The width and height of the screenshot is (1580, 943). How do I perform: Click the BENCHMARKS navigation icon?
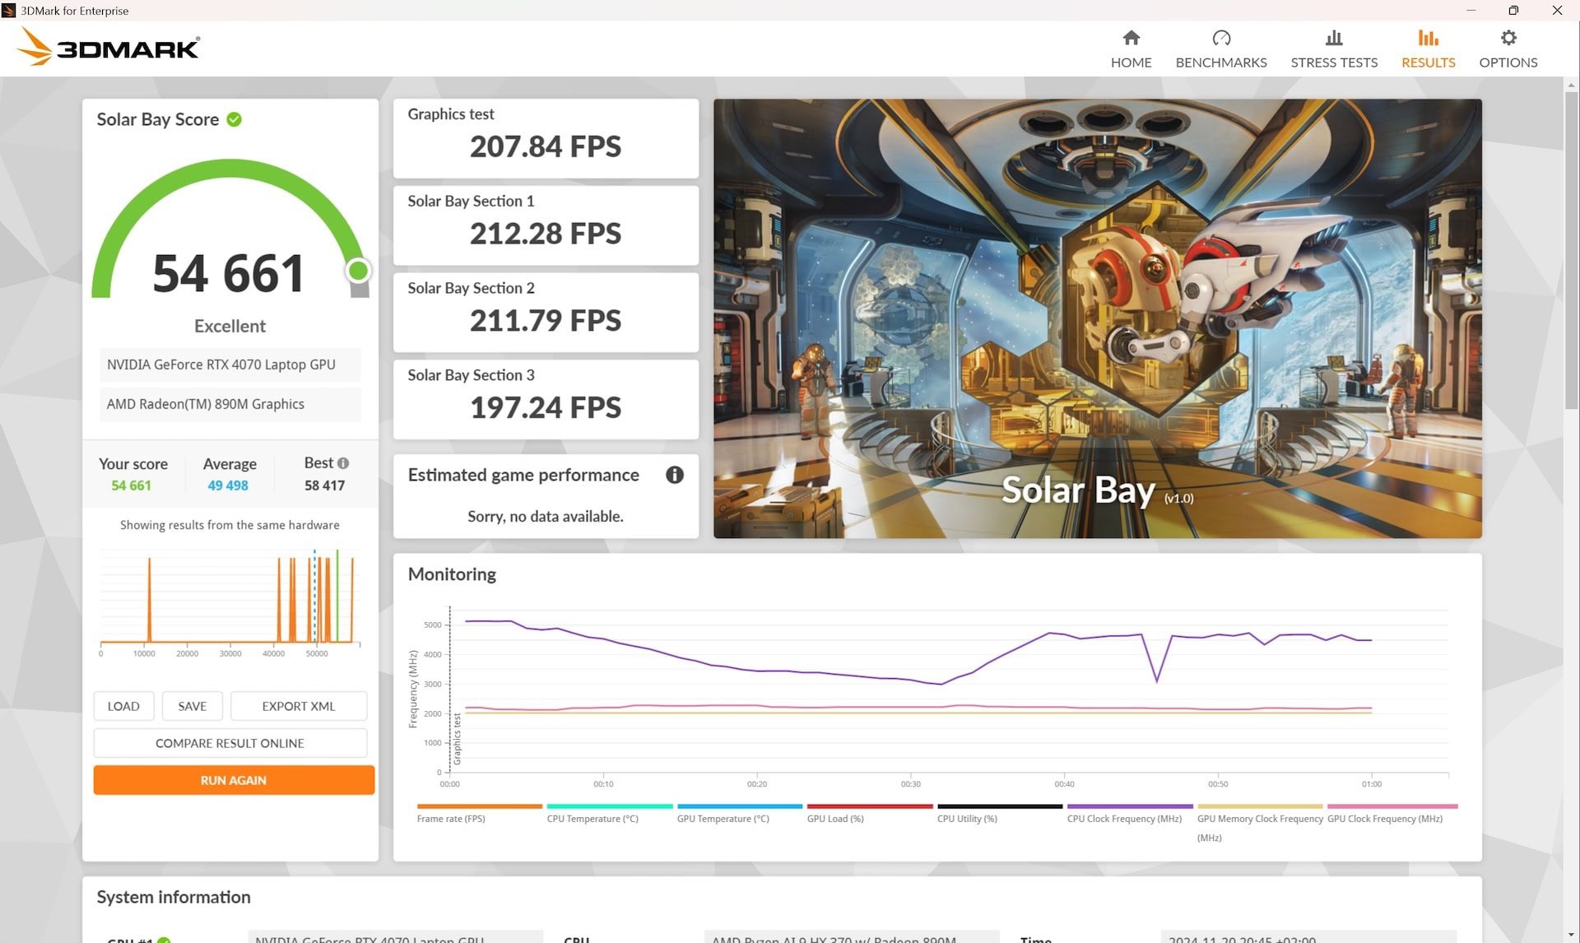click(x=1221, y=46)
